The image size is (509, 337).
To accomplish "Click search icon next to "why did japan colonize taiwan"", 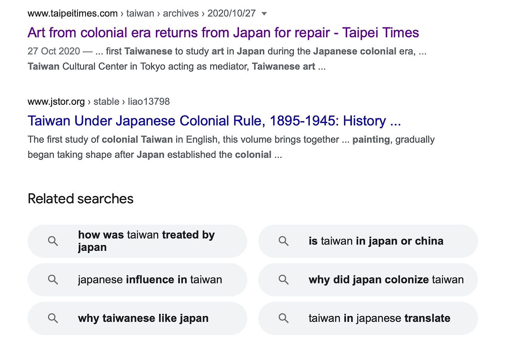I will [284, 279].
